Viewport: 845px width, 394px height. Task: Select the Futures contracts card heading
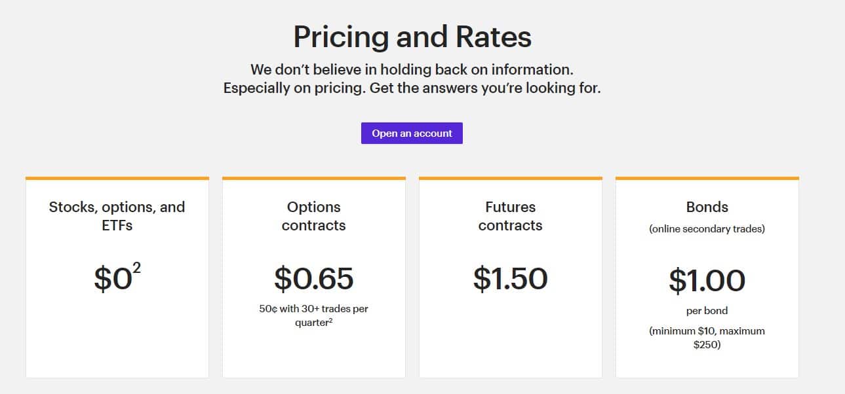tap(511, 216)
